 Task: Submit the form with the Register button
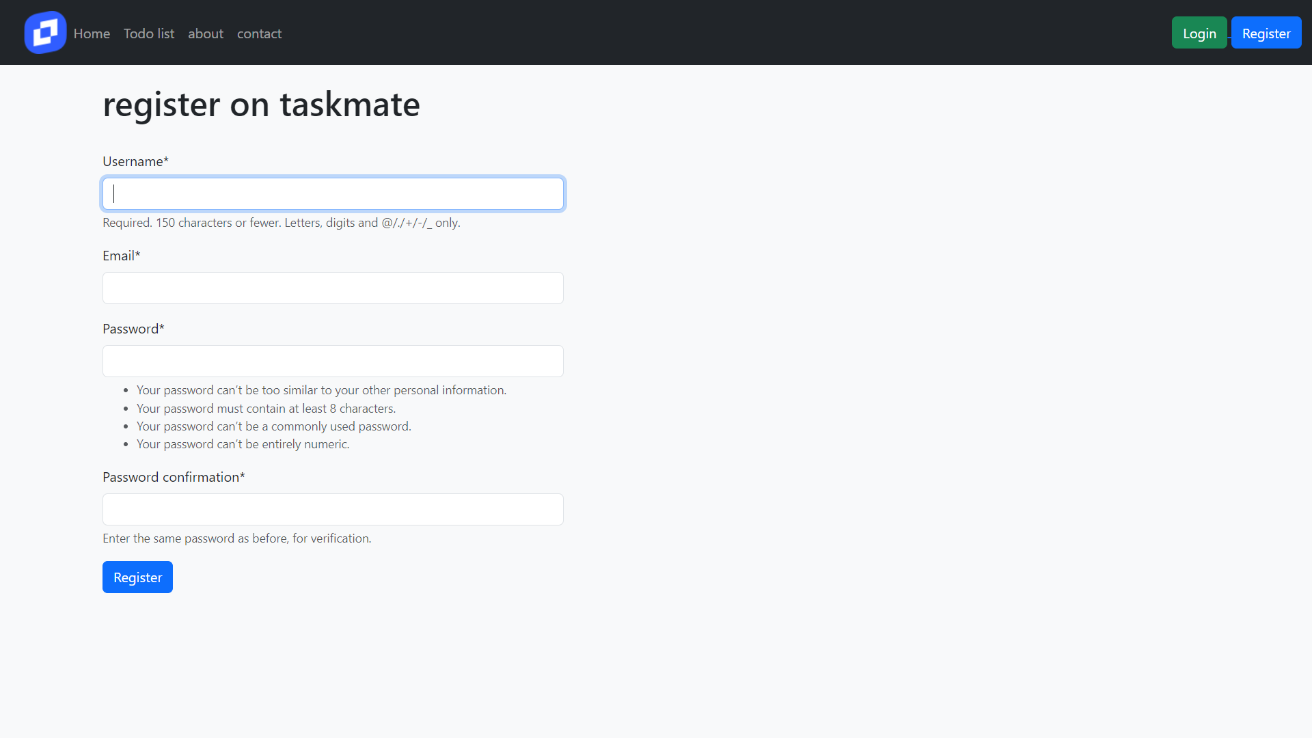point(137,577)
